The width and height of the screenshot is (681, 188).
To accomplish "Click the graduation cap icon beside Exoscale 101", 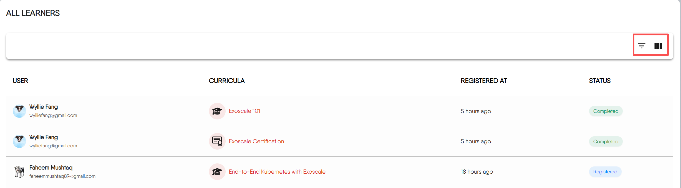I will pyautogui.click(x=217, y=111).
